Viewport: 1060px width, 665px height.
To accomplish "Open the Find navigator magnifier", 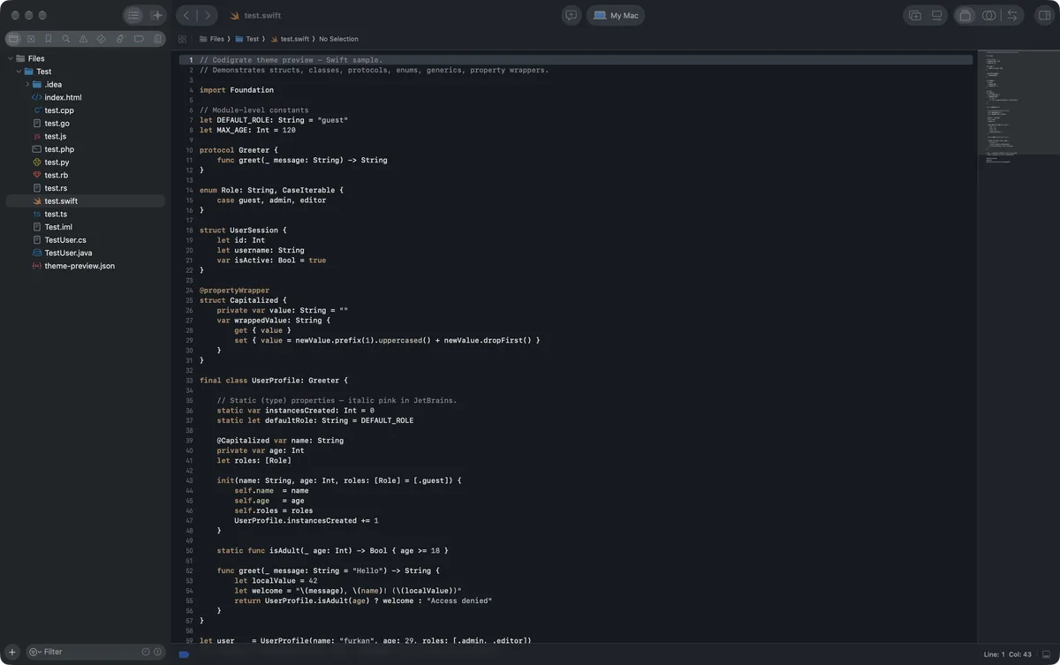I will click(x=66, y=39).
